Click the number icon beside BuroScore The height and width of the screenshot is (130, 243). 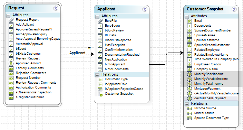click(100, 26)
